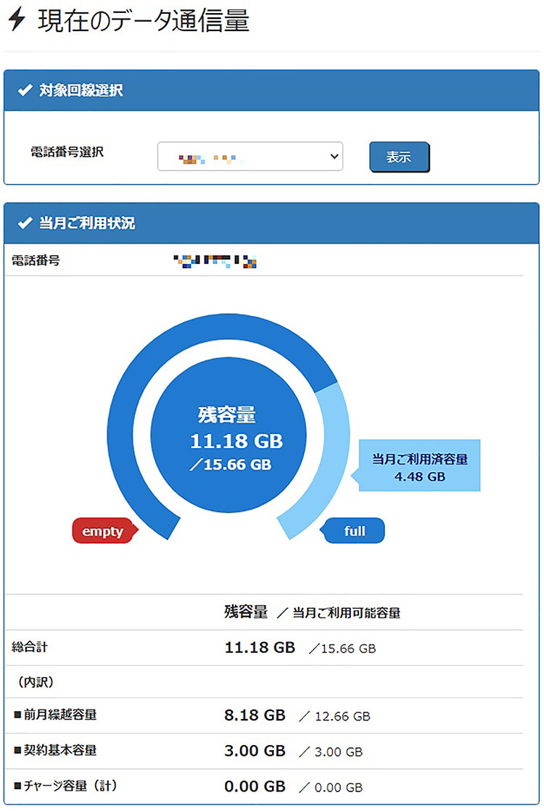544x811 pixels.
Task: Click the lightning bolt icon beside page title
Action: [x=17, y=21]
